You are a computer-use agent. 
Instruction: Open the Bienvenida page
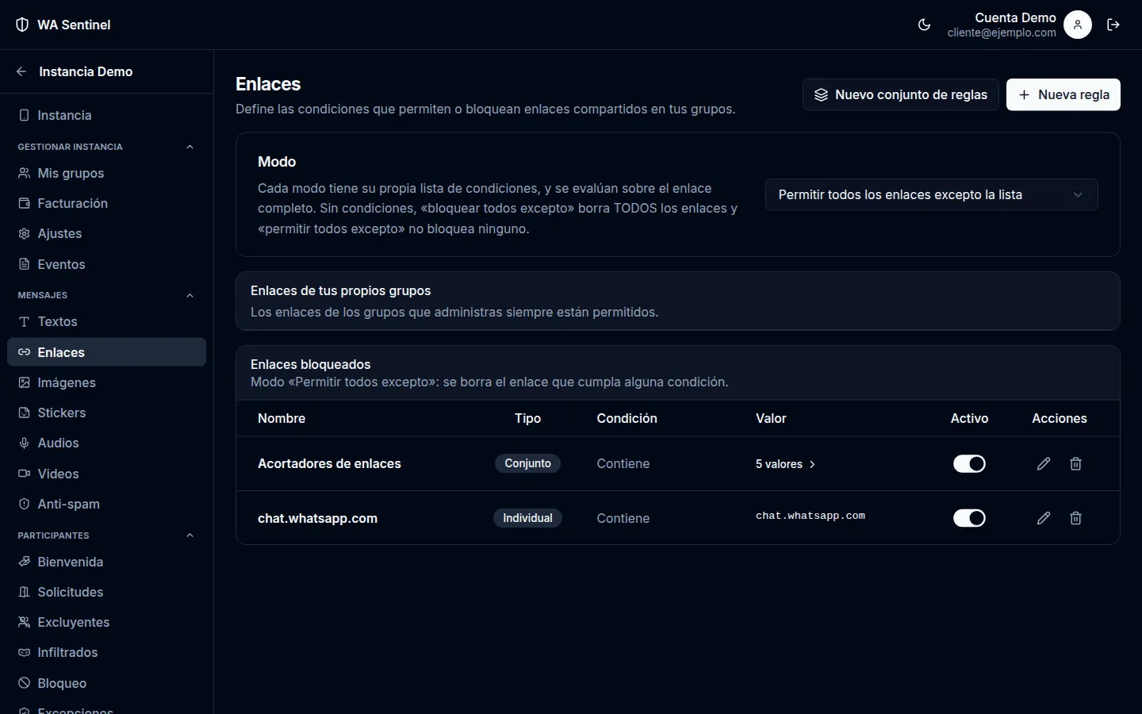click(106, 562)
